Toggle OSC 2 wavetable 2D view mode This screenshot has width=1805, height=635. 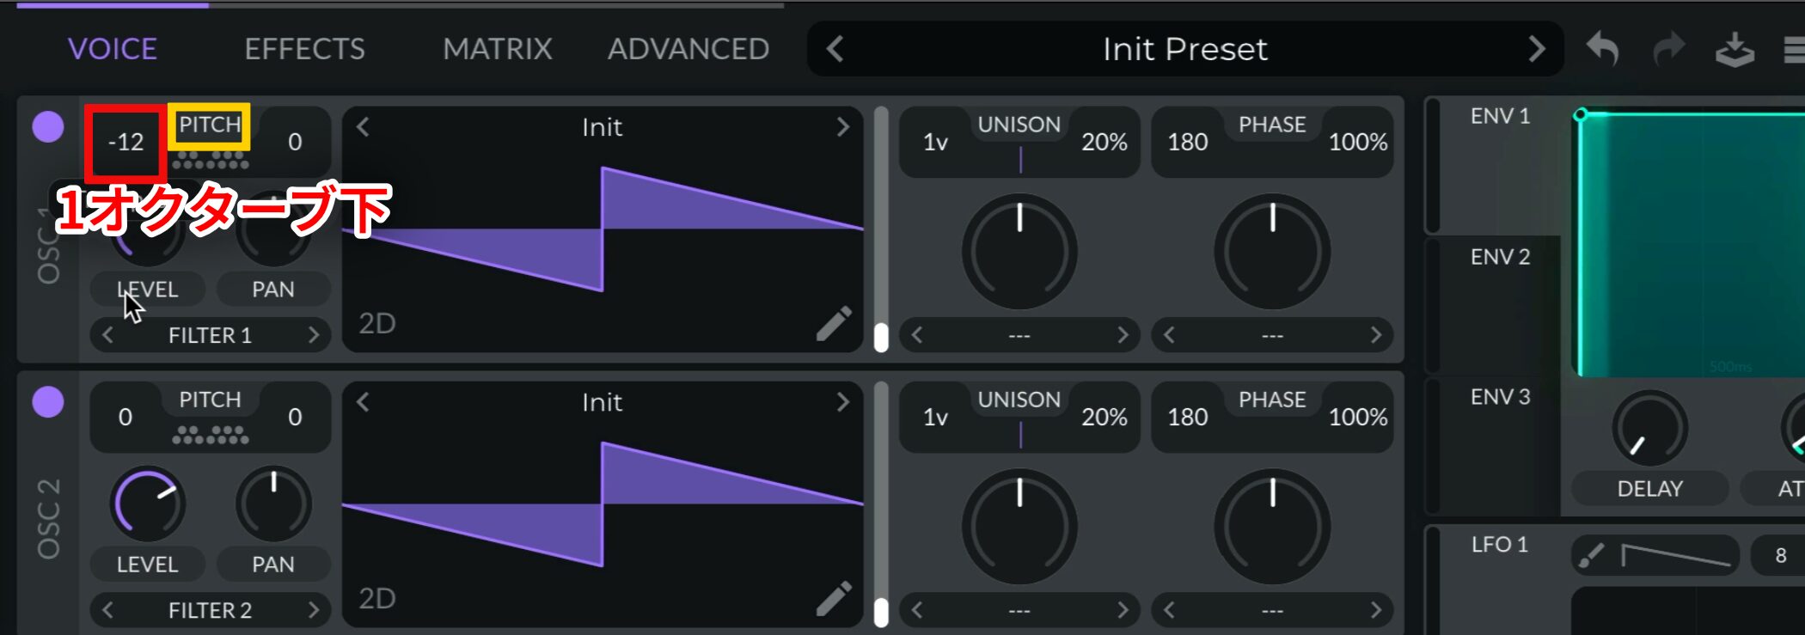pyautogui.click(x=376, y=598)
